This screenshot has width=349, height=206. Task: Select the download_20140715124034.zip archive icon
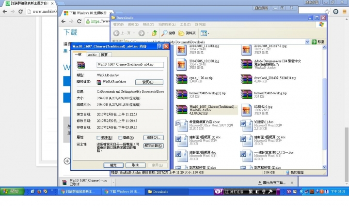point(246,79)
